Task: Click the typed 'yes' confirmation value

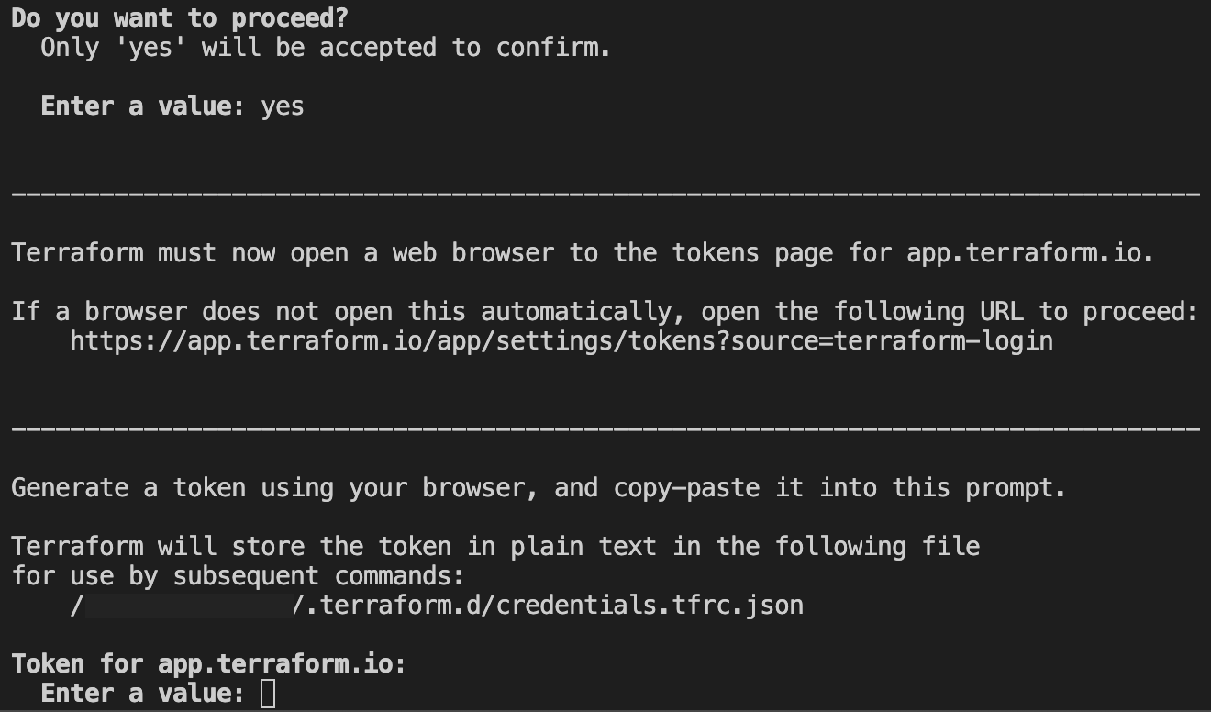Action: click(x=282, y=106)
